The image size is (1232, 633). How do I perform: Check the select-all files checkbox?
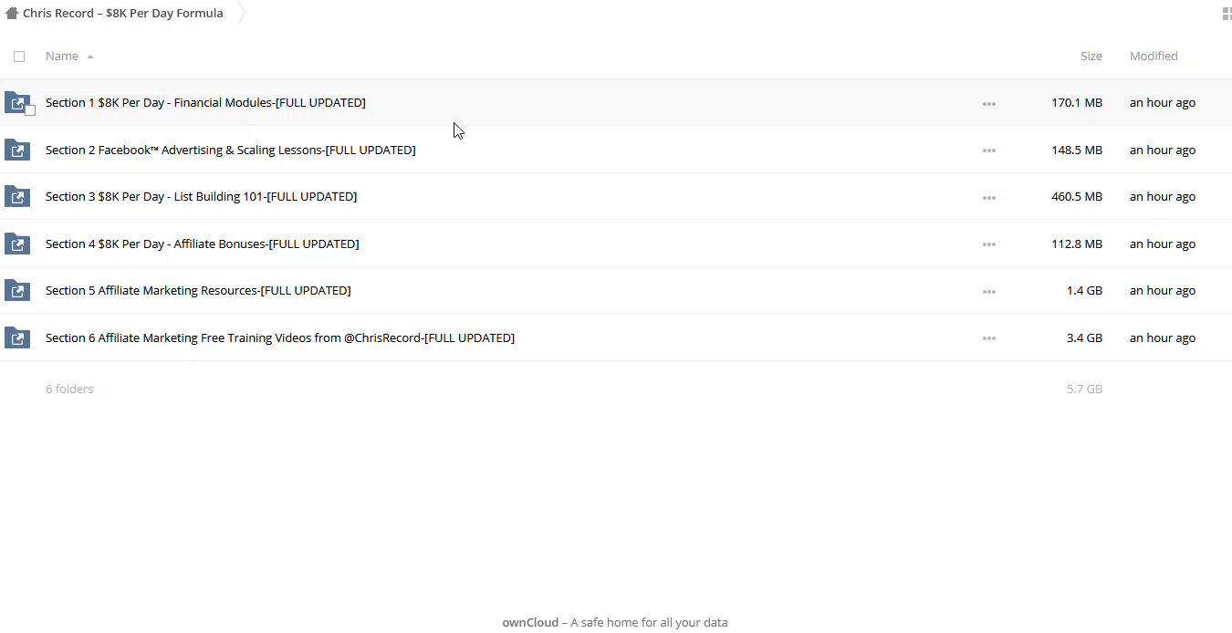pyautogui.click(x=19, y=57)
